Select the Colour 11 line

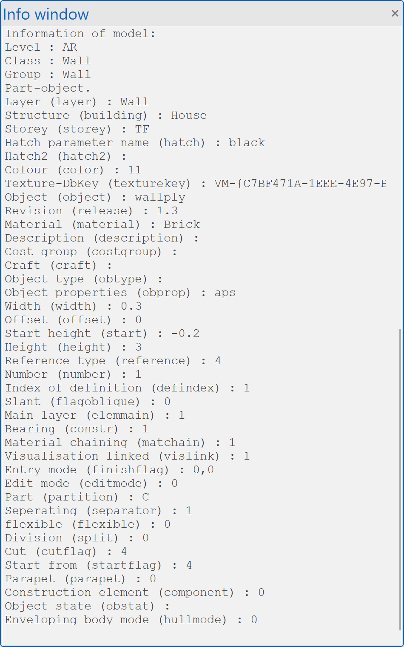pos(73,170)
